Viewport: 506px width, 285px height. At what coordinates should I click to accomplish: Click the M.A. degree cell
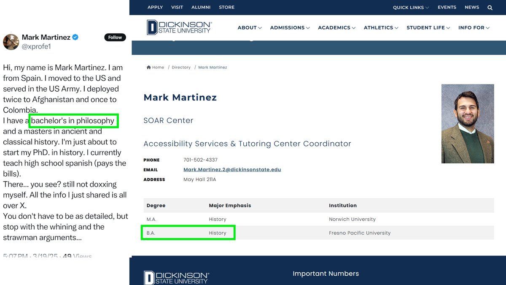click(151, 219)
